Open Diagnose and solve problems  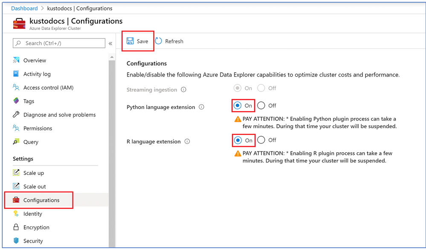[59, 115]
